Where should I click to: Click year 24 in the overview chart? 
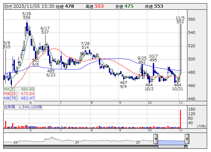77,142
